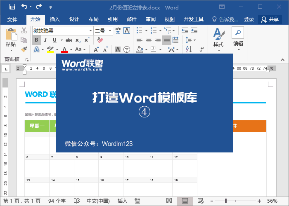Image resolution: width=289 pixels, height=206 pixels.
Task: Toggle Underline formatting
Action: point(54,40)
